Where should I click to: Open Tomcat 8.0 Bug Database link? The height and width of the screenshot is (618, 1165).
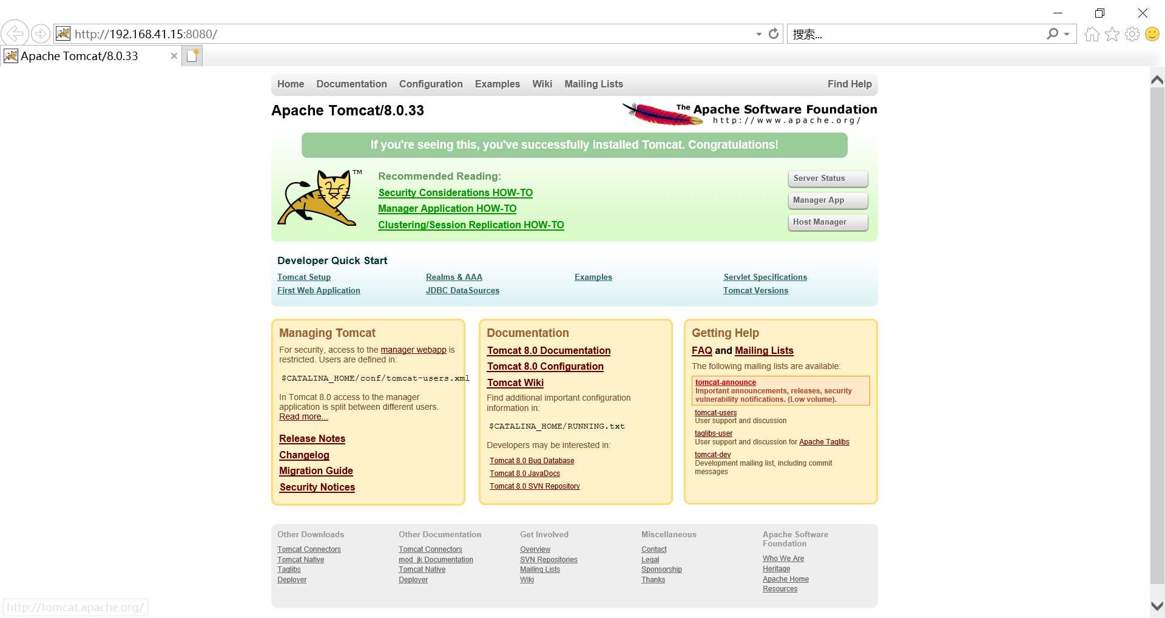(532, 461)
